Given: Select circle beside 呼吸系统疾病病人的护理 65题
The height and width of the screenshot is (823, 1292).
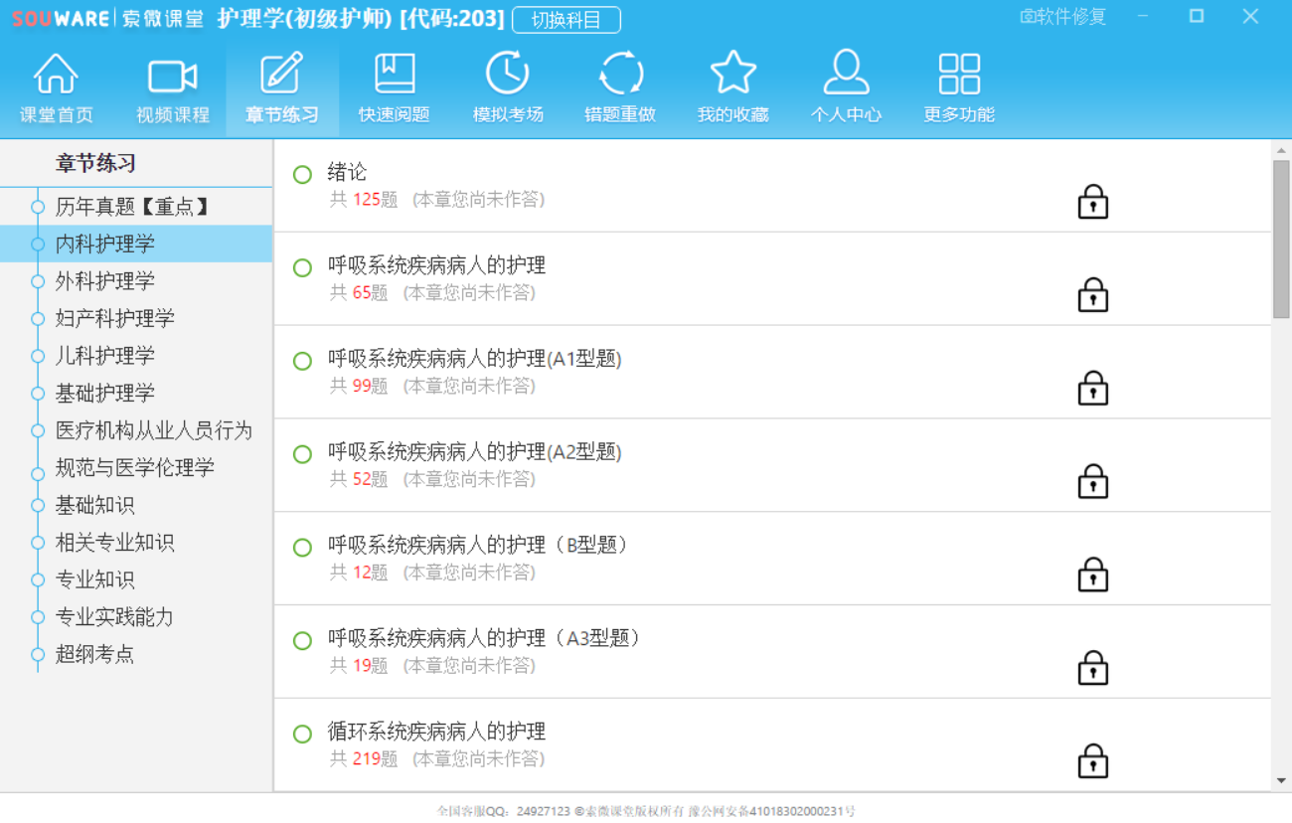Looking at the screenshot, I should click(303, 268).
